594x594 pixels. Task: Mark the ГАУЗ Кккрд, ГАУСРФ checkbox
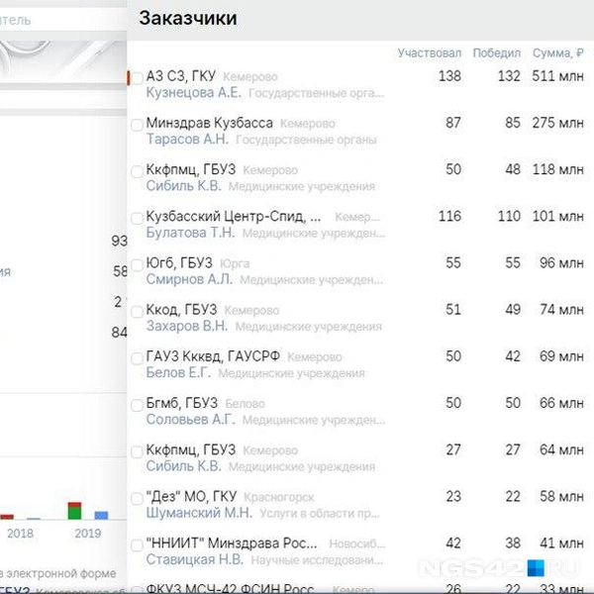[137, 358]
